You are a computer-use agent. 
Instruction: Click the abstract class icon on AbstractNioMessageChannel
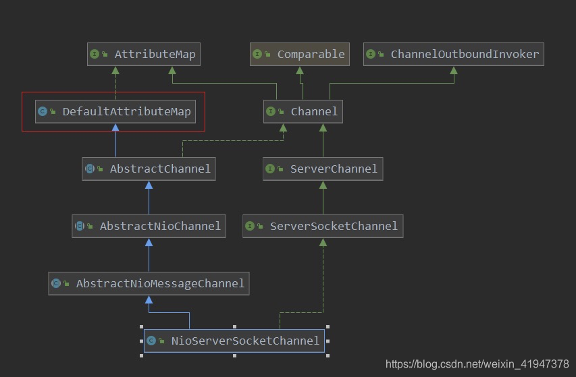point(56,283)
